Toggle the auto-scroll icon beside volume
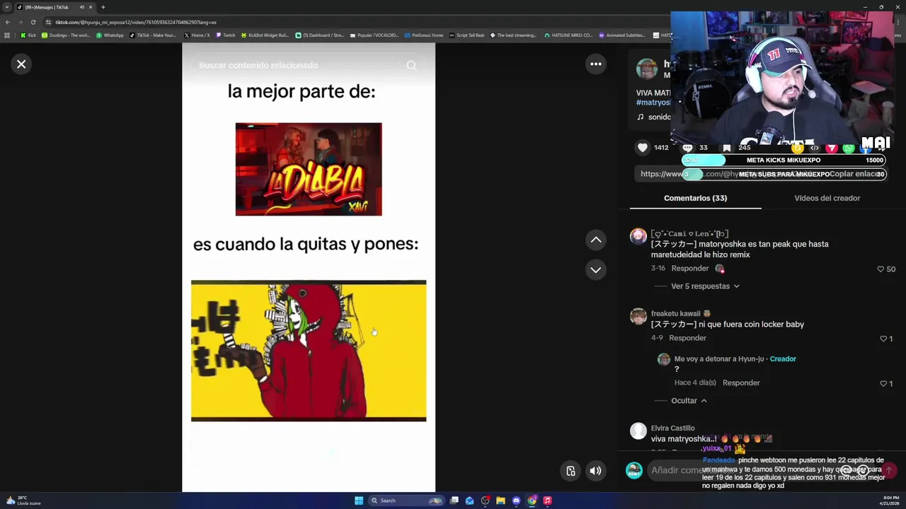 tap(570, 471)
